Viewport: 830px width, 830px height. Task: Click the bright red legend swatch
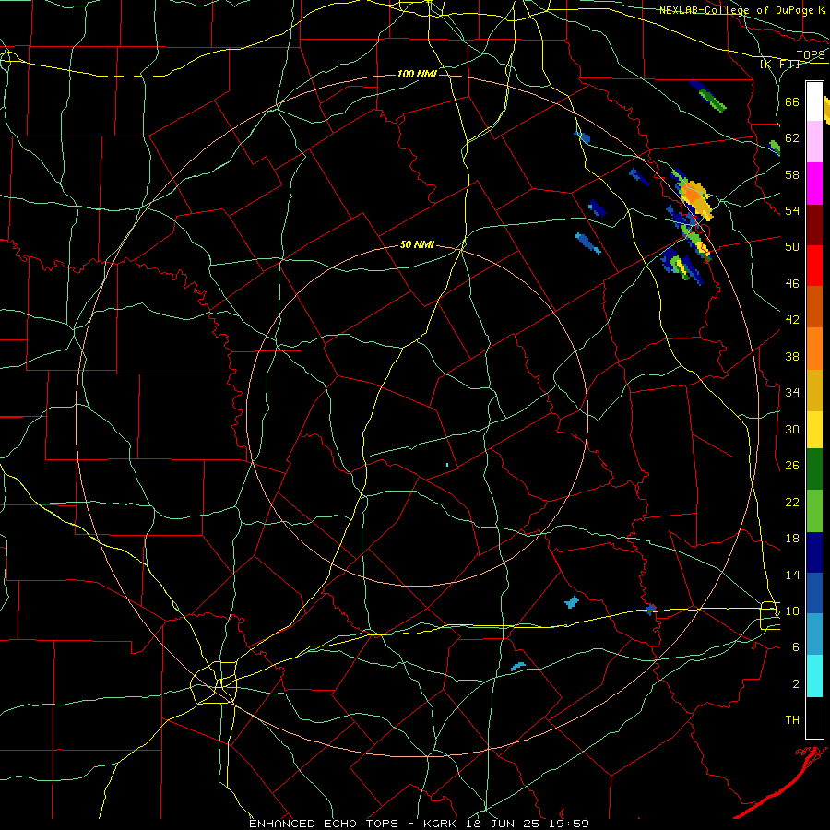814,266
